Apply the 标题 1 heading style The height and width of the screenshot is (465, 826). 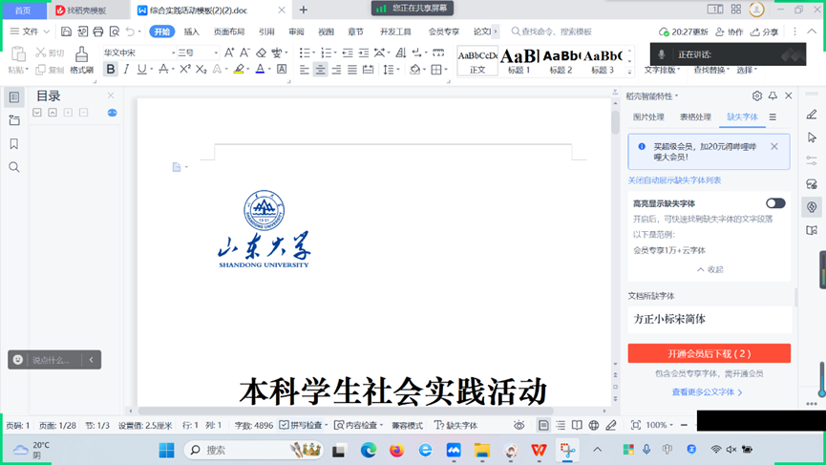click(x=519, y=61)
